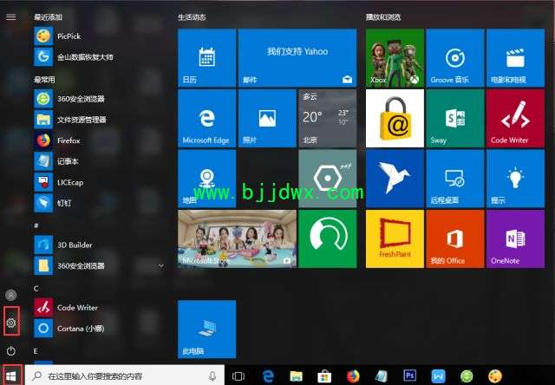Open the Xbox tile
This screenshot has width=555, height=385.
coord(395,58)
